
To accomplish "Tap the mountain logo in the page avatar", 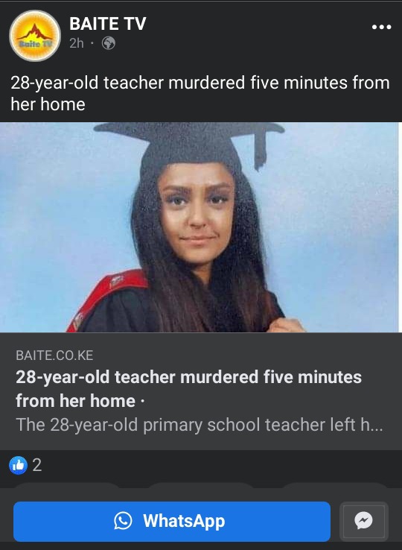I will point(35,32).
